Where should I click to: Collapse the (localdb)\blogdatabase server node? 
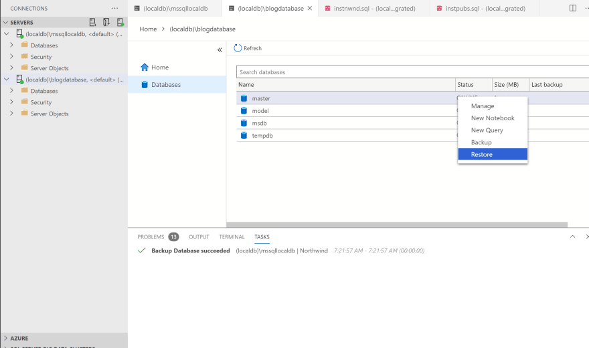[x=7, y=79]
